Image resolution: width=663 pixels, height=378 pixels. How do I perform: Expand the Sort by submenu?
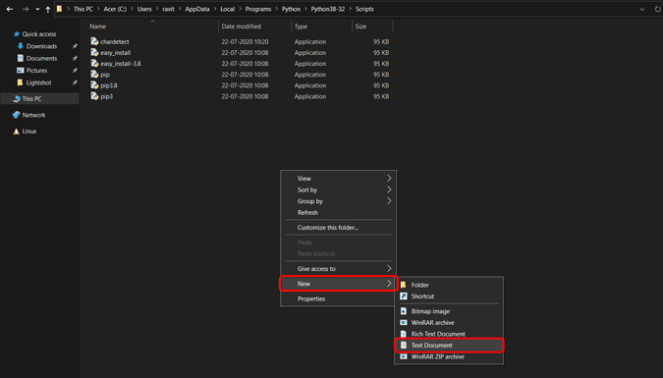tap(338, 189)
